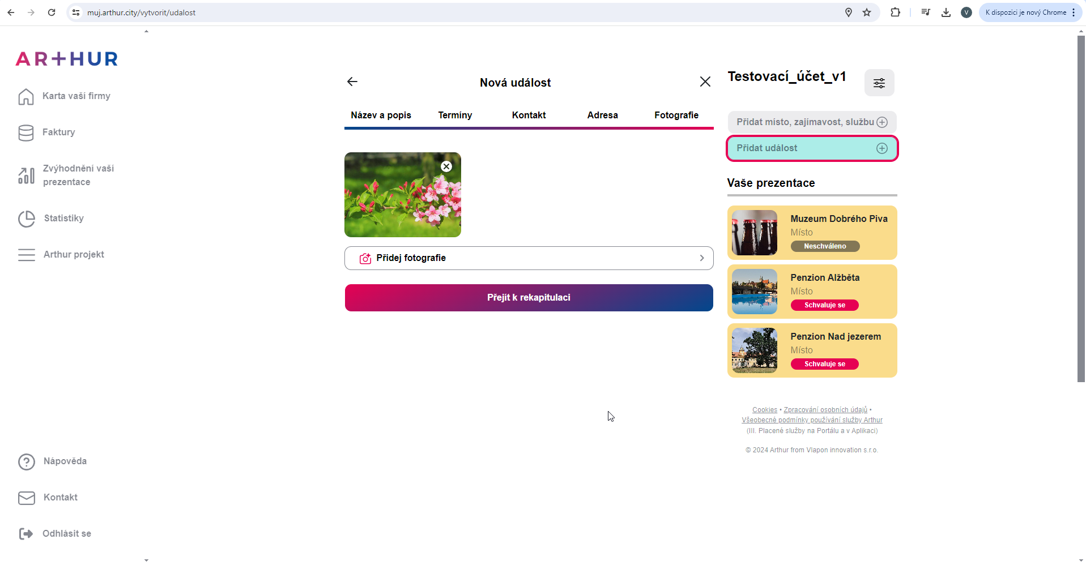The width and height of the screenshot is (1086, 565).
Task: Open the Cookies link in footer
Action: click(x=764, y=410)
